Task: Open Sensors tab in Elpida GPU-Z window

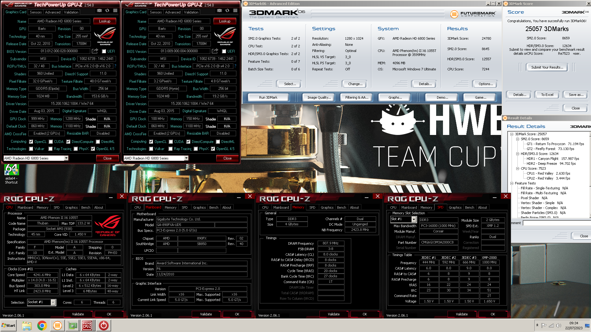Action: point(36,12)
